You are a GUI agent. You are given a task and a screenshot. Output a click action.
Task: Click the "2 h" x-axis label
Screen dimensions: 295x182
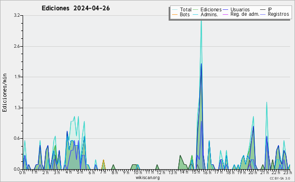[x=46, y=172]
